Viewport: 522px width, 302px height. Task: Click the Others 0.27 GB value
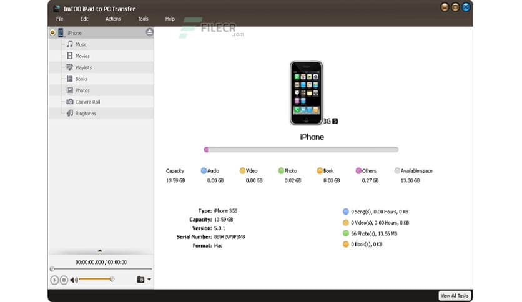pyautogui.click(x=370, y=180)
